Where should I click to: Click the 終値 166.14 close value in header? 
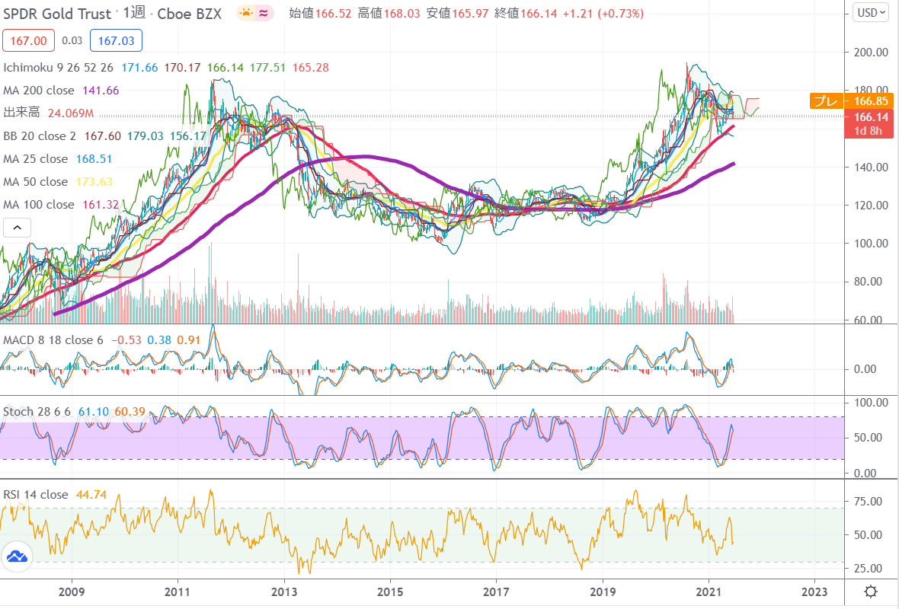(x=526, y=13)
